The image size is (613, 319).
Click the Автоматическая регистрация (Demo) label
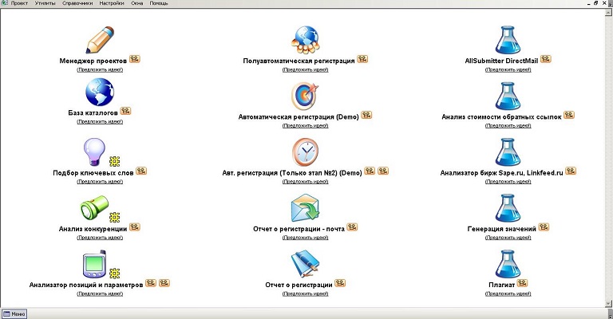tap(299, 116)
